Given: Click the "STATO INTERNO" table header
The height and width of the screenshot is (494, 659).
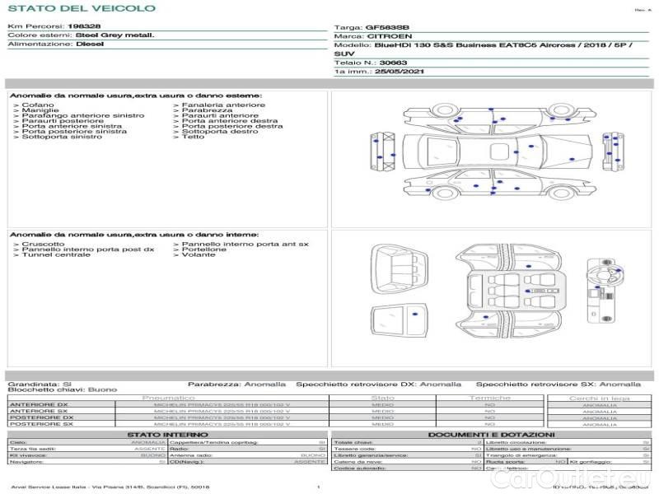Looking at the screenshot, I should (167, 435).
